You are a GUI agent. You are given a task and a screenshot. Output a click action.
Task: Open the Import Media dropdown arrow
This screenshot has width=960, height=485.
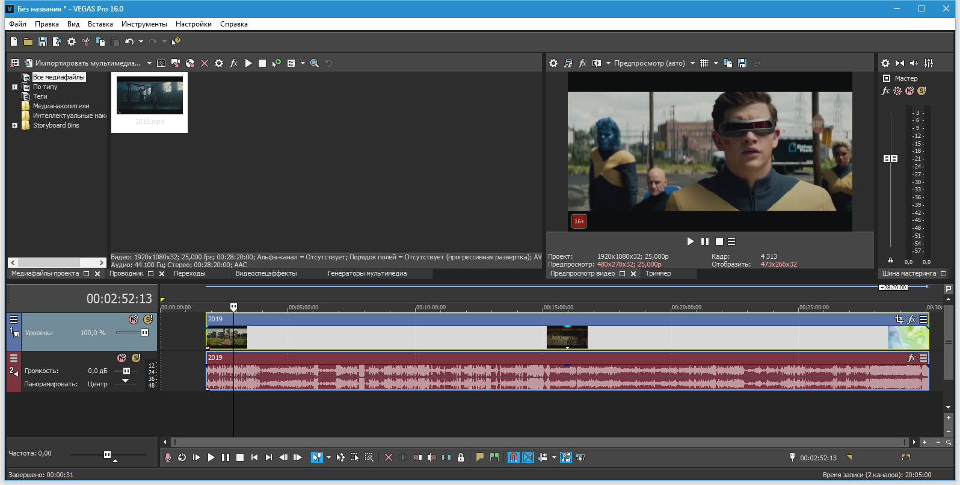(149, 63)
